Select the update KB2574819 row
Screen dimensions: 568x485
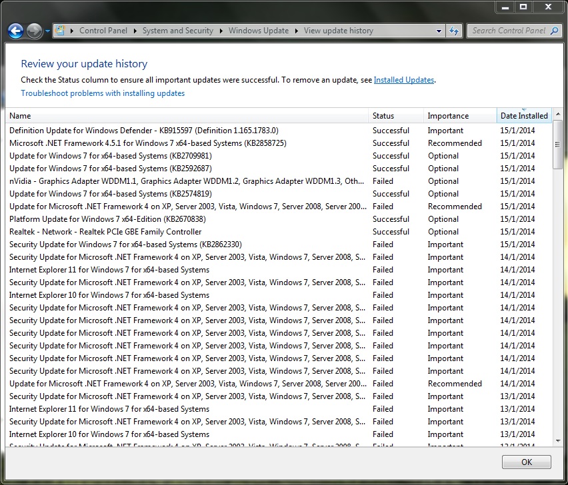279,194
